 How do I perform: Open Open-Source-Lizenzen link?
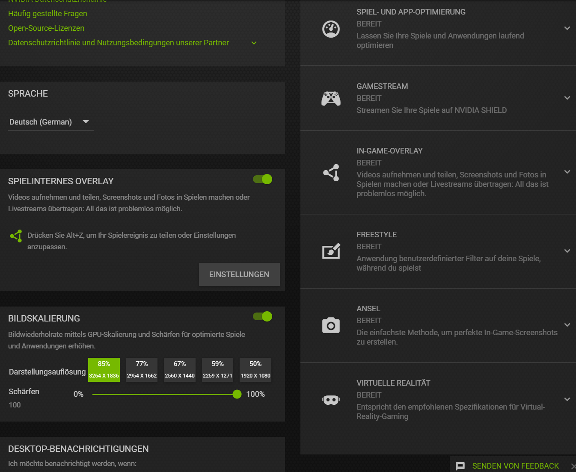(46, 28)
